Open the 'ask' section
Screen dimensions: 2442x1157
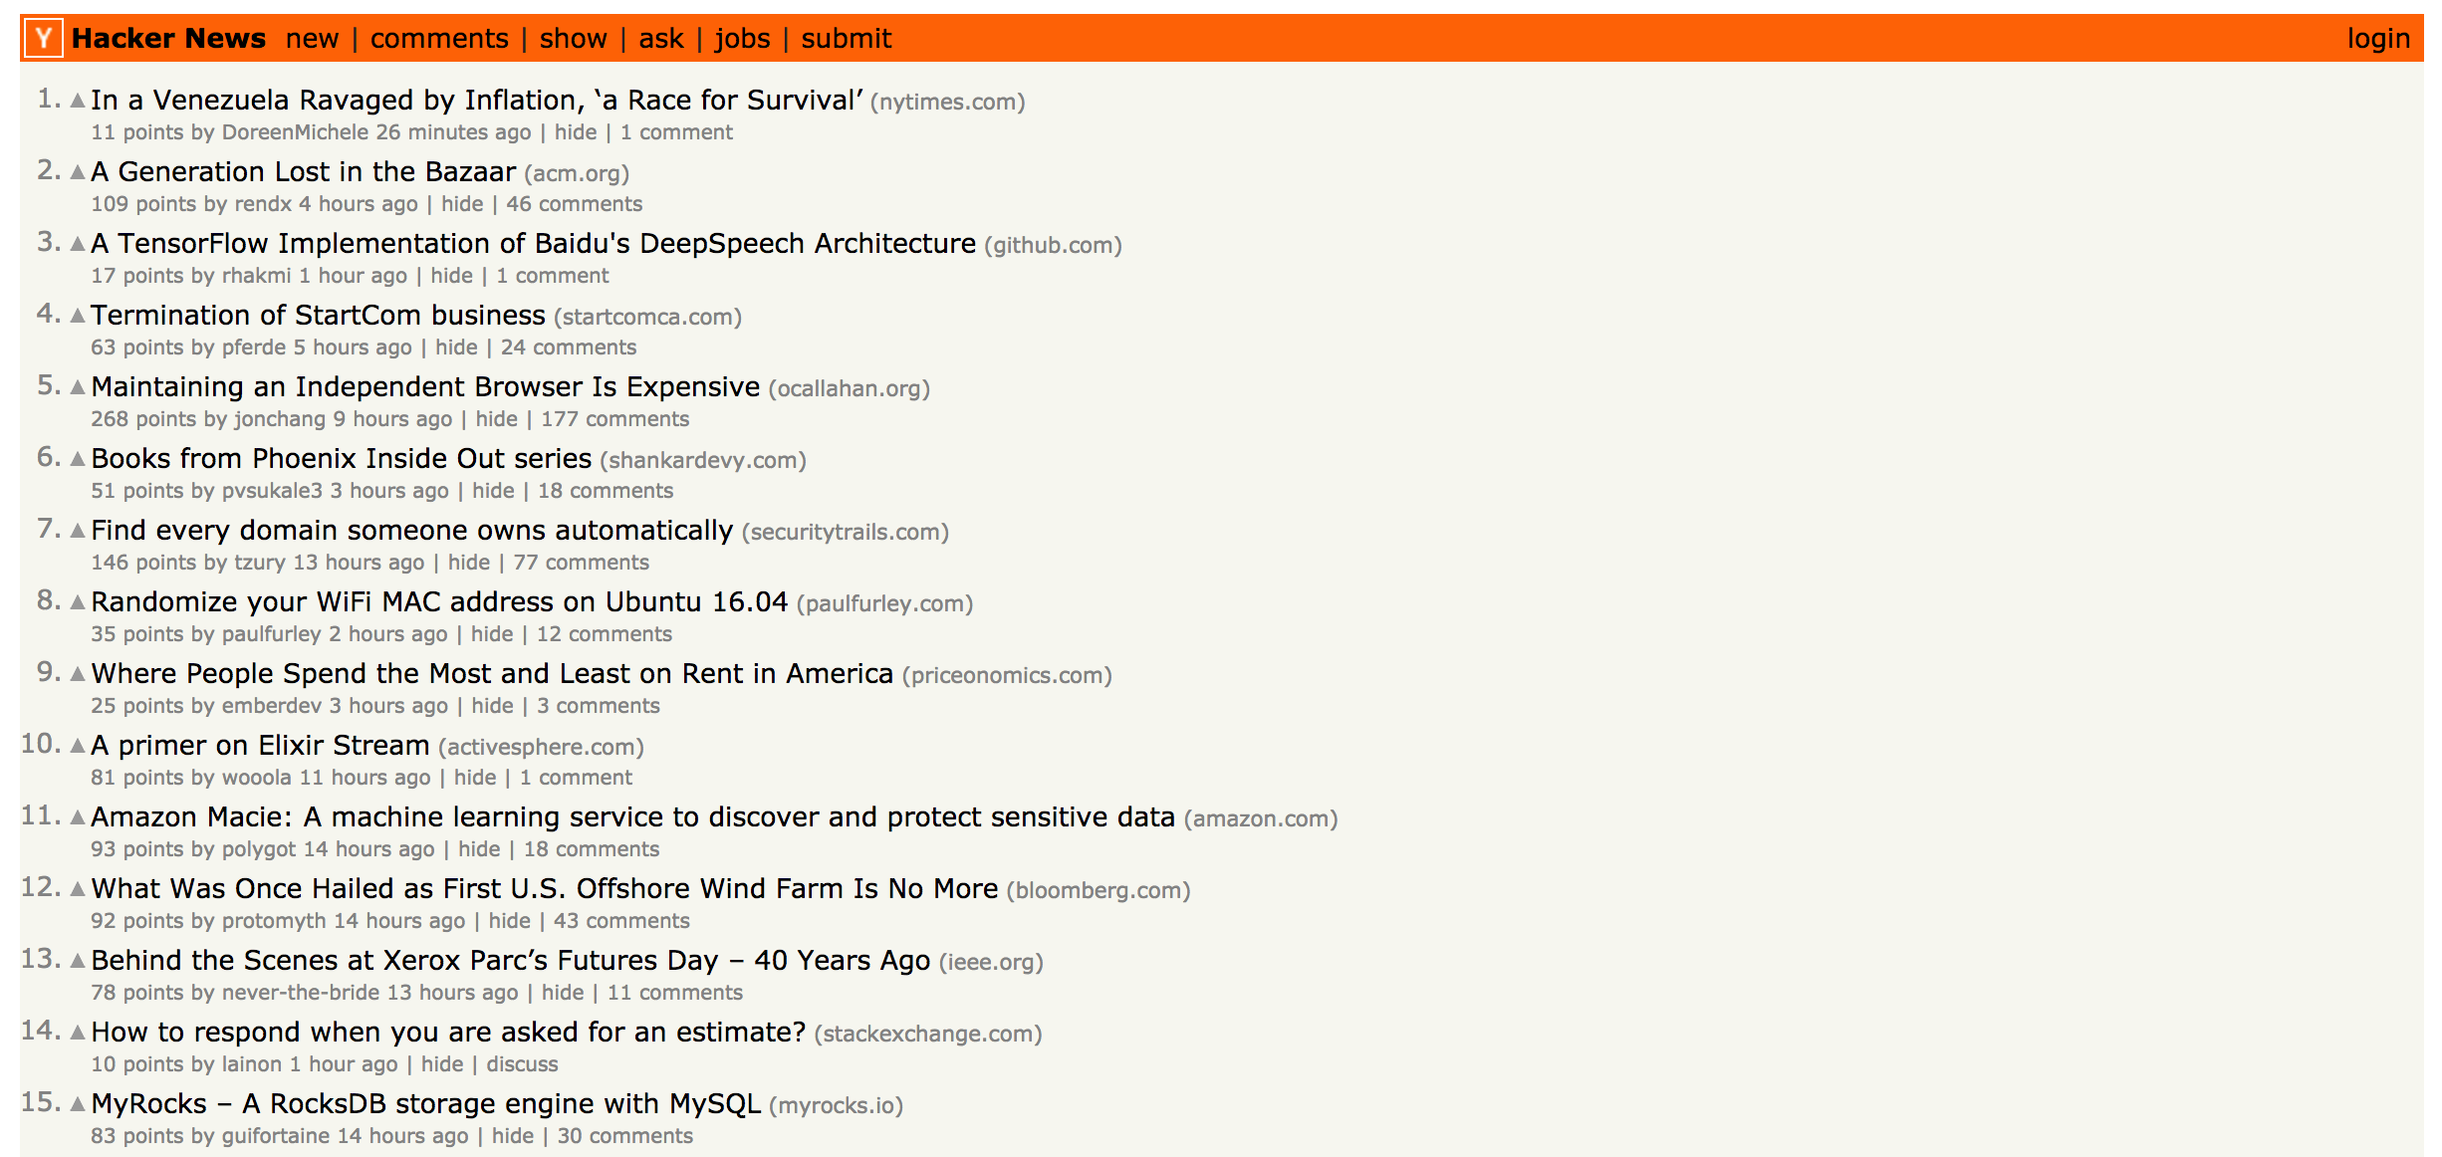tap(661, 39)
